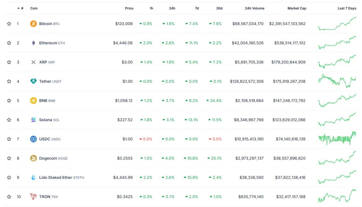
Task: Click the Bitcoin orange logo icon
Action: [x=33, y=24]
